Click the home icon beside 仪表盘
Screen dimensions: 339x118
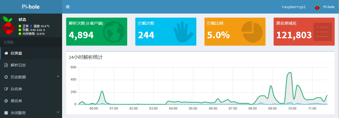(x=6, y=53)
